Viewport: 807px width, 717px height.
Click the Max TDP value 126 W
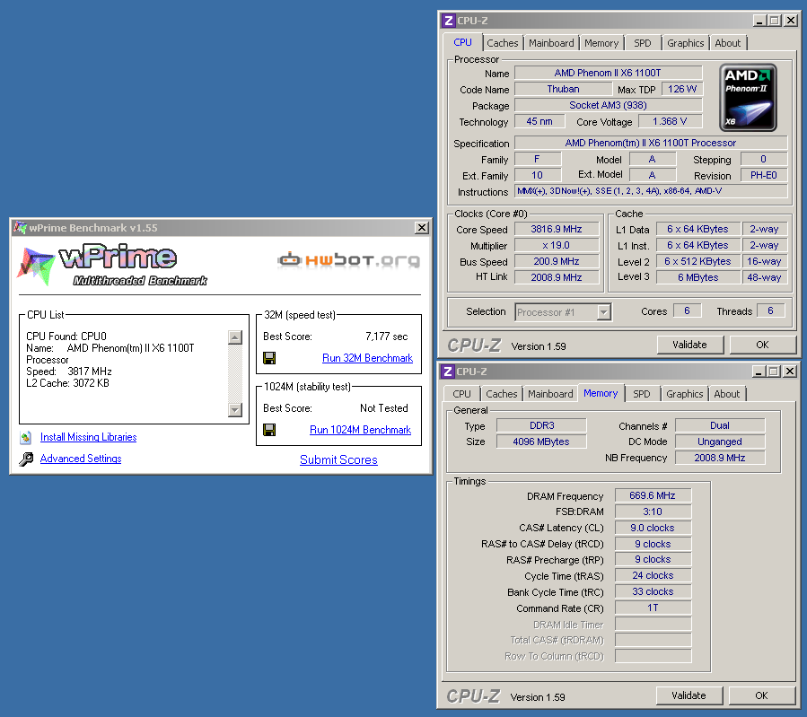[682, 89]
